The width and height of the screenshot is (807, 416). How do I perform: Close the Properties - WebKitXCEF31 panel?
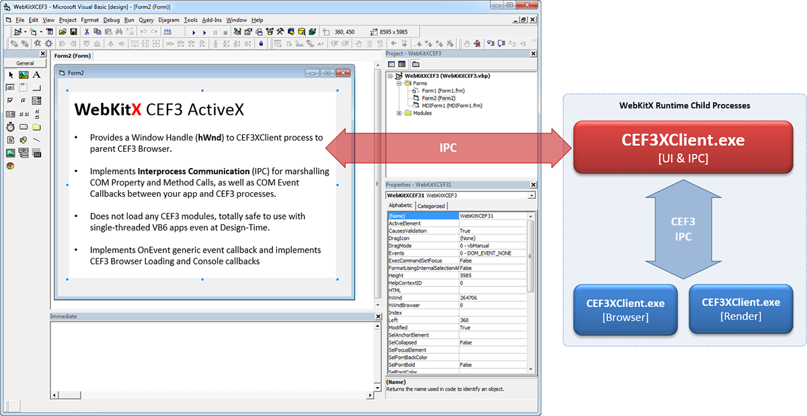[533, 183]
